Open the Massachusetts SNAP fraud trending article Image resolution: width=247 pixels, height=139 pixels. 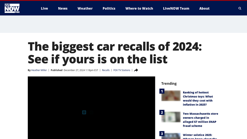[x=200, y=120]
